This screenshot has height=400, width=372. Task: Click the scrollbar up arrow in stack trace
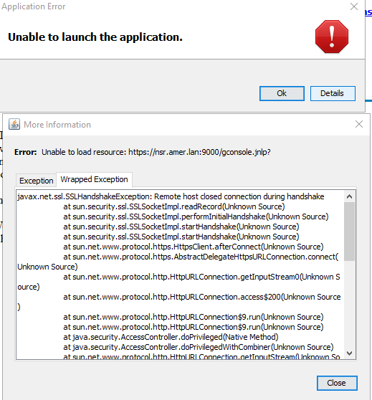tap(349, 196)
